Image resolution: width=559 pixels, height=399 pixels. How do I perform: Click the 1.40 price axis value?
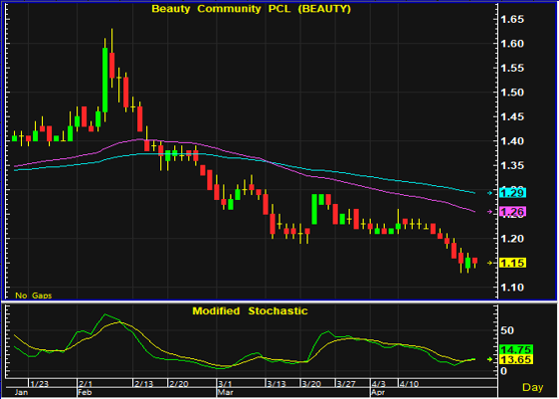512,141
